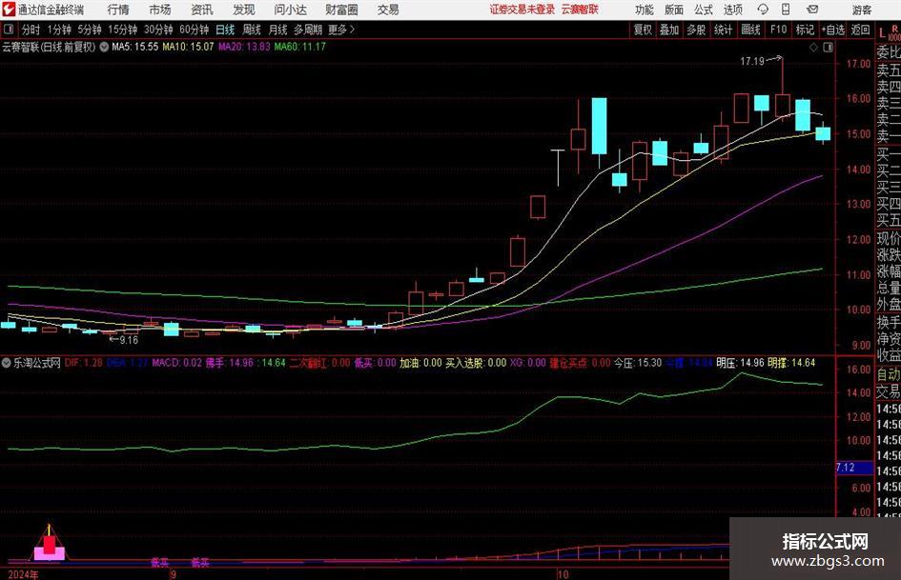The width and height of the screenshot is (901, 580).
Task: Open the 问小达 menu
Action: tap(290, 10)
